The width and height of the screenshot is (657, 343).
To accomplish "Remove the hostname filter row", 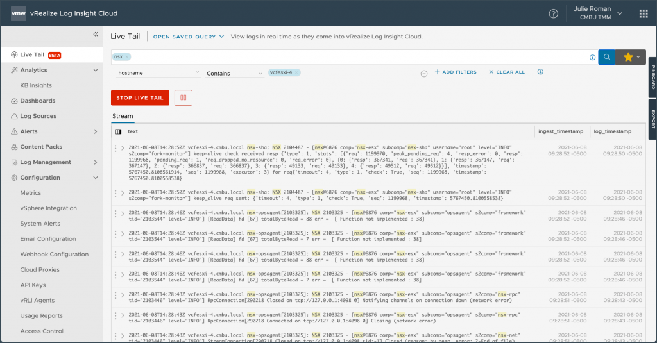I will (424, 73).
